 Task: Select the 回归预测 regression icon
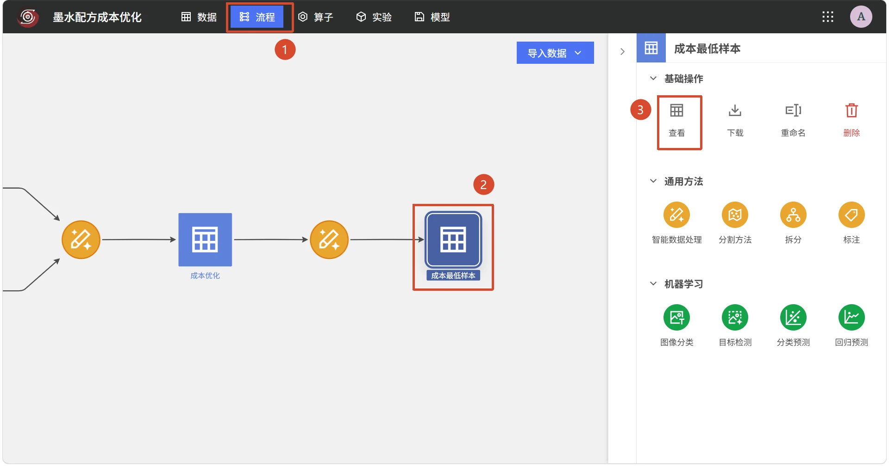851,318
